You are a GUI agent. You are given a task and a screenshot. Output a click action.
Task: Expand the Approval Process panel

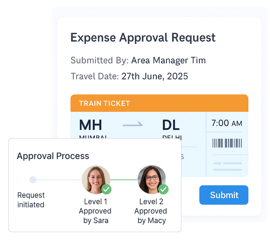[x=53, y=156]
